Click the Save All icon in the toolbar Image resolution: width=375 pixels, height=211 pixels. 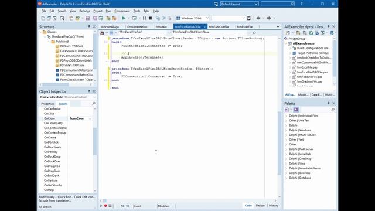point(95,18)
